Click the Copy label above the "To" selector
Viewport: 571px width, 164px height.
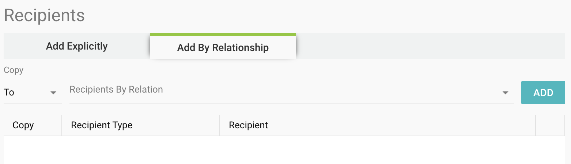point(14,70)
